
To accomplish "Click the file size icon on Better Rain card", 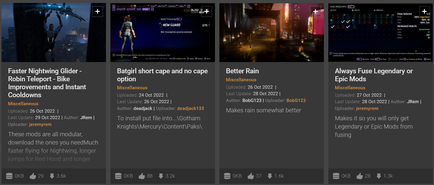I will click(x=227, y=176).
